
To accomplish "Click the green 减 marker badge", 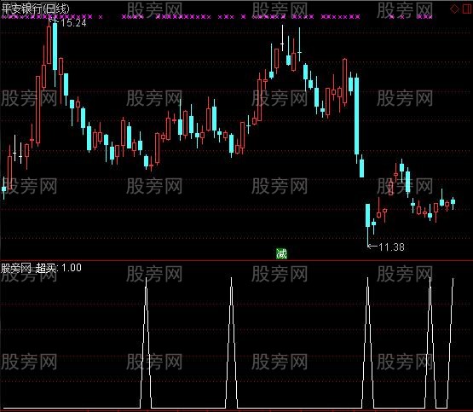I will coord(281,254).
